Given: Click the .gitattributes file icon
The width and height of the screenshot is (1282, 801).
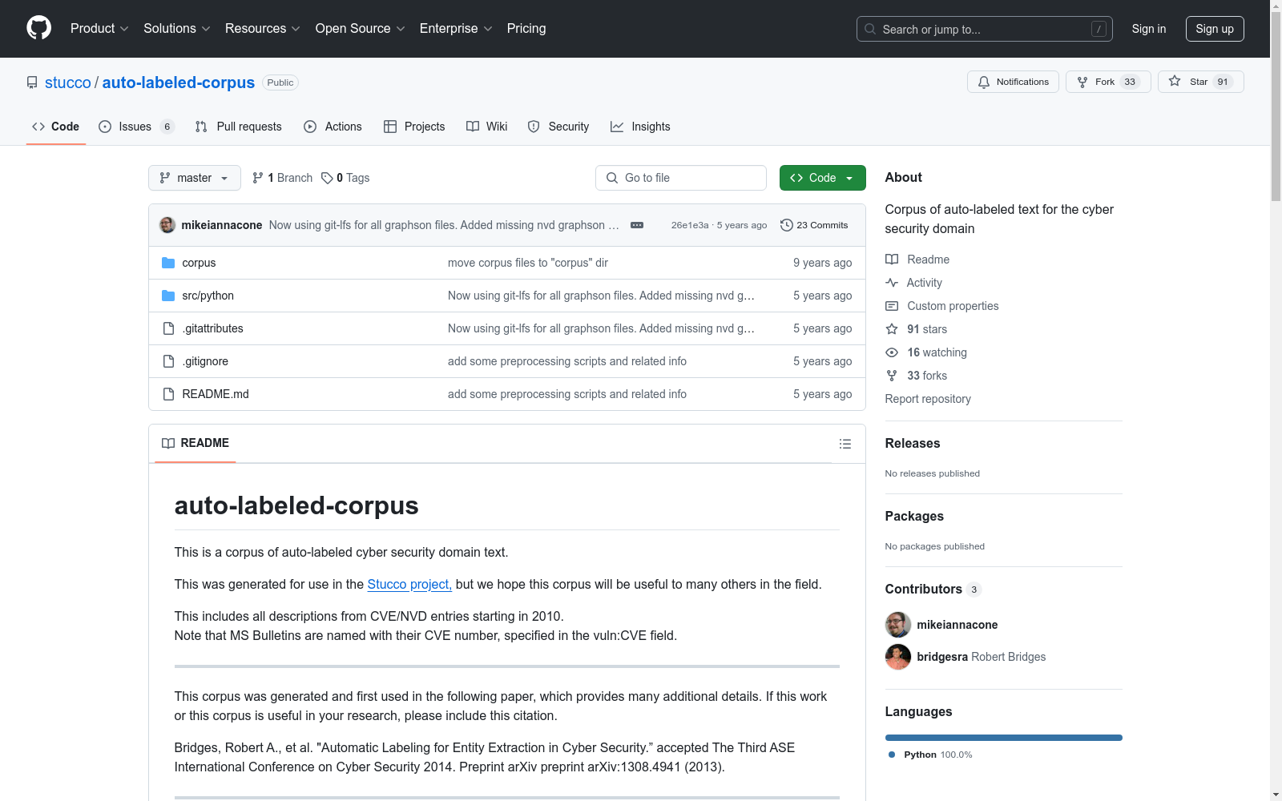Looking at the screenshot, I should 168,328.
